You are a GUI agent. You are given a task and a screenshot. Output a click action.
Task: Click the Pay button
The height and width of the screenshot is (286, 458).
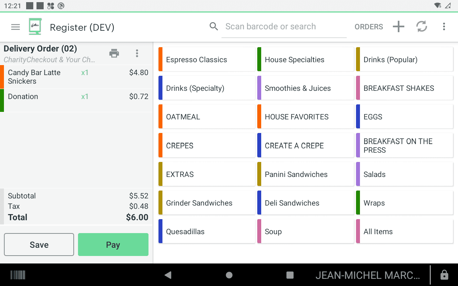pos(113,245)
